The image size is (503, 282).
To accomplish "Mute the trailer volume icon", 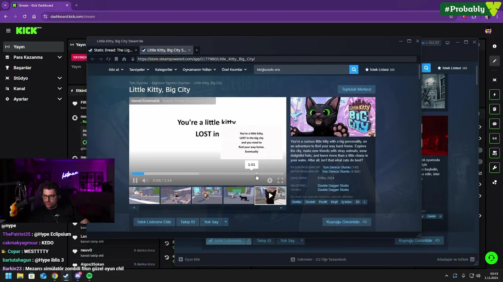I will click(x=145, y=181).
